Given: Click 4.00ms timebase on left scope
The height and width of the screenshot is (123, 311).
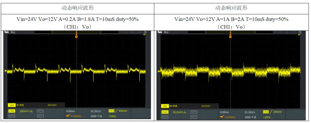Looking at the screenshot, I should pyautogui.click(x=71, y=111).
